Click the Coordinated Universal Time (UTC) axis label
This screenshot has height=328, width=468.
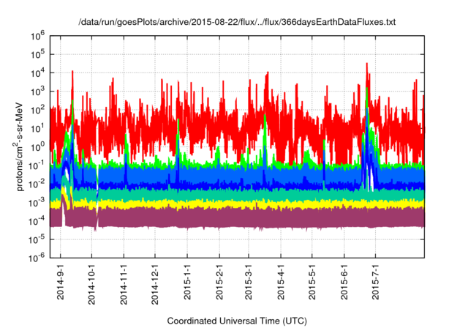(237, 321)
